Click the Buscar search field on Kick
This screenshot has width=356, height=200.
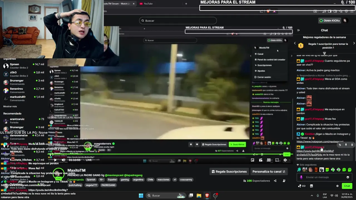pos(178,21)
